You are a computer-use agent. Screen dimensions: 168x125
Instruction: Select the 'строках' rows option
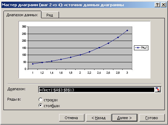(x=41, y=100)
